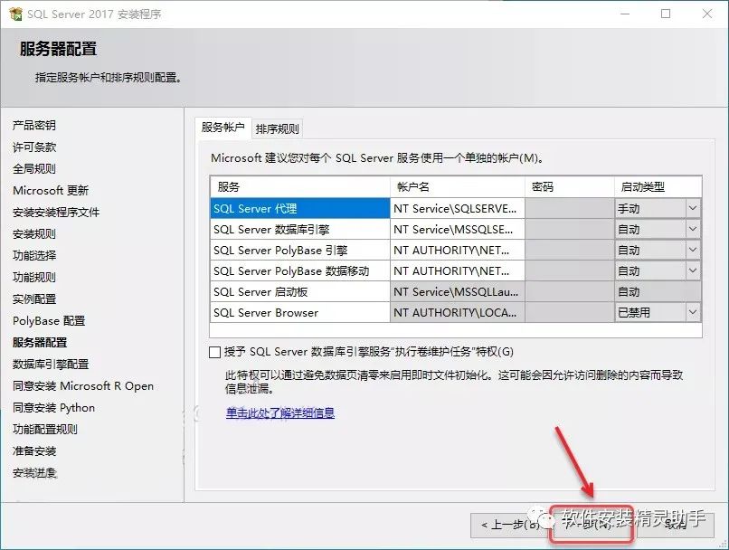Enable the volume maintenance task privilege checkbox
Image resolution: width=729 pixels, height=550 pixels.
tap(214, 352)
